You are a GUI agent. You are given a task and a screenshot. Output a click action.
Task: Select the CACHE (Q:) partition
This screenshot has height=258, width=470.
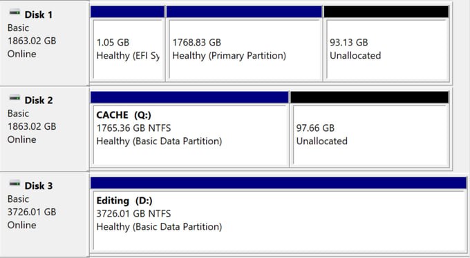pos(189,135)
